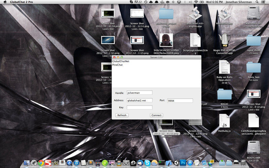
Task: Open Unity from the dock
Action: coord(176,163)
